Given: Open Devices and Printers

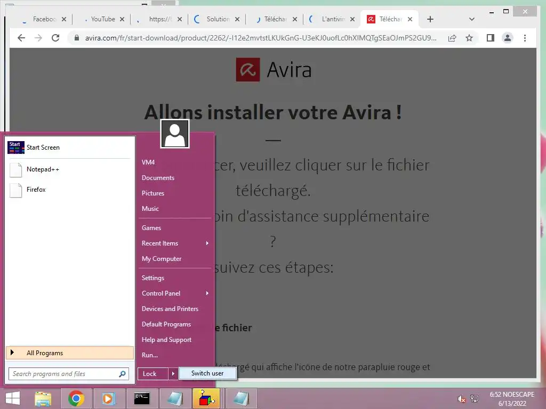Looking at the screenshot, I should click(170, 309).
